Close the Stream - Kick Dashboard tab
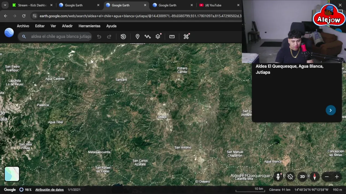The width and height of the screenshot is (346, 194). point(51,5)
